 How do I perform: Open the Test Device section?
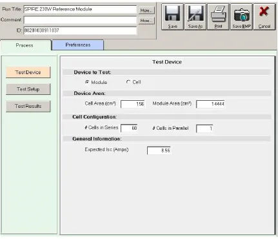[28, 72]
